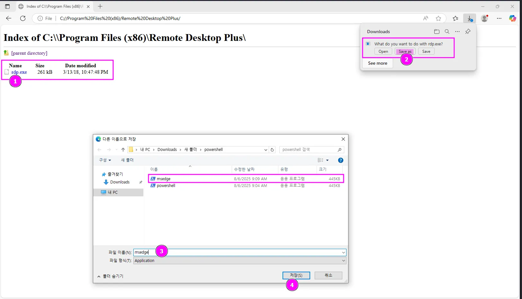Click the 저장(S) save button
The image size is (522, 299).
click(296, 276)
